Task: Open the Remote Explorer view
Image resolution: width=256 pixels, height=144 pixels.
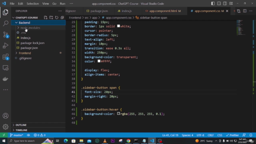Action: 6,68
